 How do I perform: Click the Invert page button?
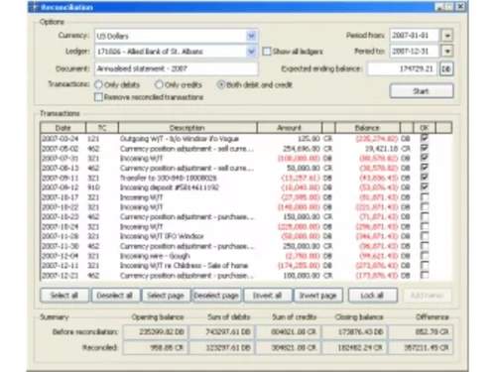click(x=318, y=296)
